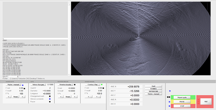Click the black double indicator beside Départ cycle
Screen dimensions: 216x110
coord(168,97)
